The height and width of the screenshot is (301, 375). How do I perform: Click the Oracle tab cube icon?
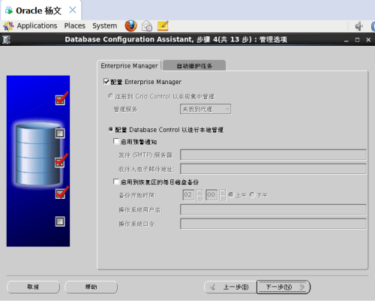coord(9,11)
